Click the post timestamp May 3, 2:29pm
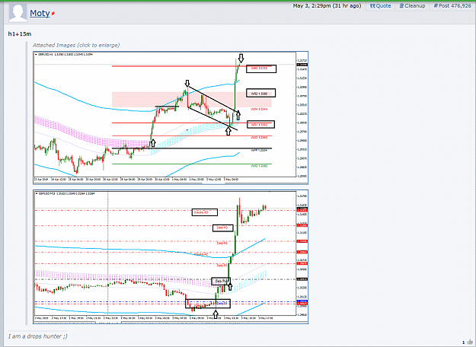Viewport: 476px width, 347px height. (327, 6)
